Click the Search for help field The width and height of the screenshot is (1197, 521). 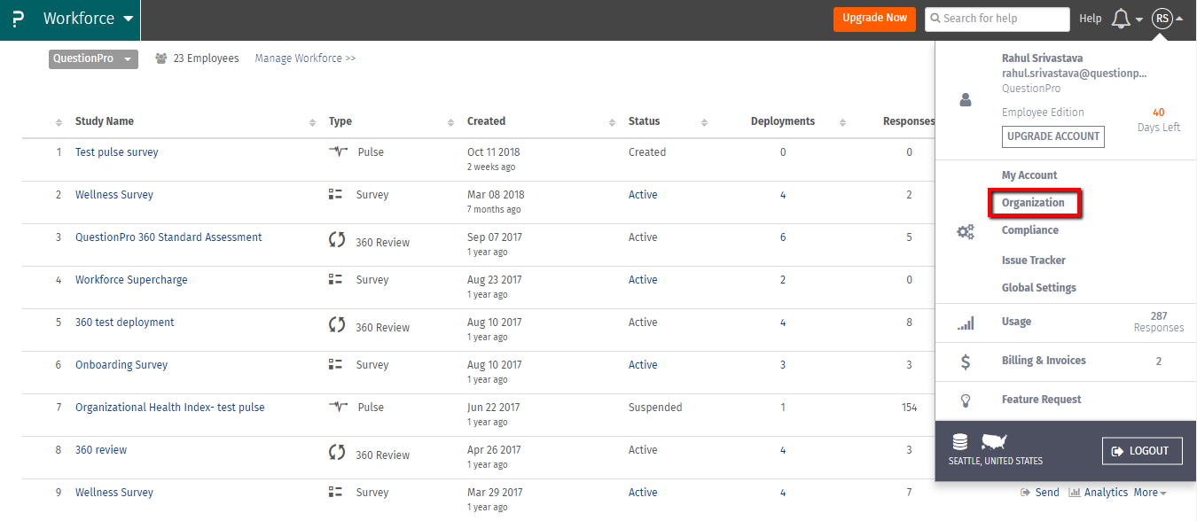997,19
